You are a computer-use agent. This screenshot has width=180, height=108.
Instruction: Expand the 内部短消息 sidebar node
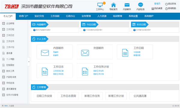pyautogui.click(x=4, y=77)
